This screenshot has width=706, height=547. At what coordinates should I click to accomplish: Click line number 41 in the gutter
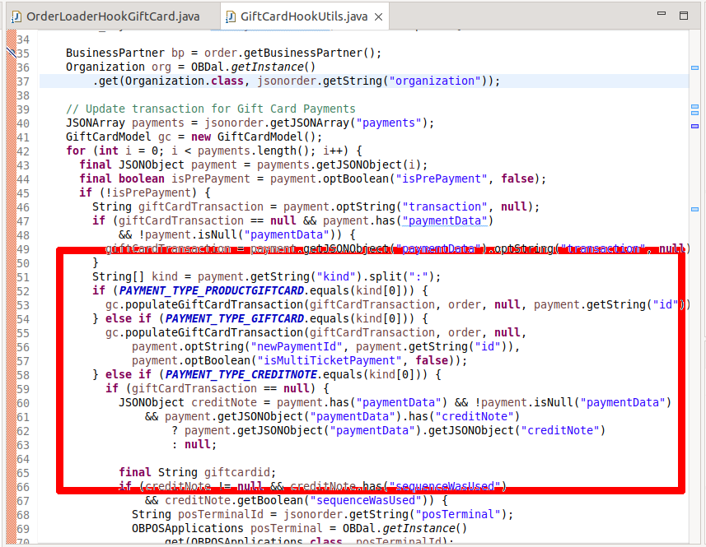point(23,137)
